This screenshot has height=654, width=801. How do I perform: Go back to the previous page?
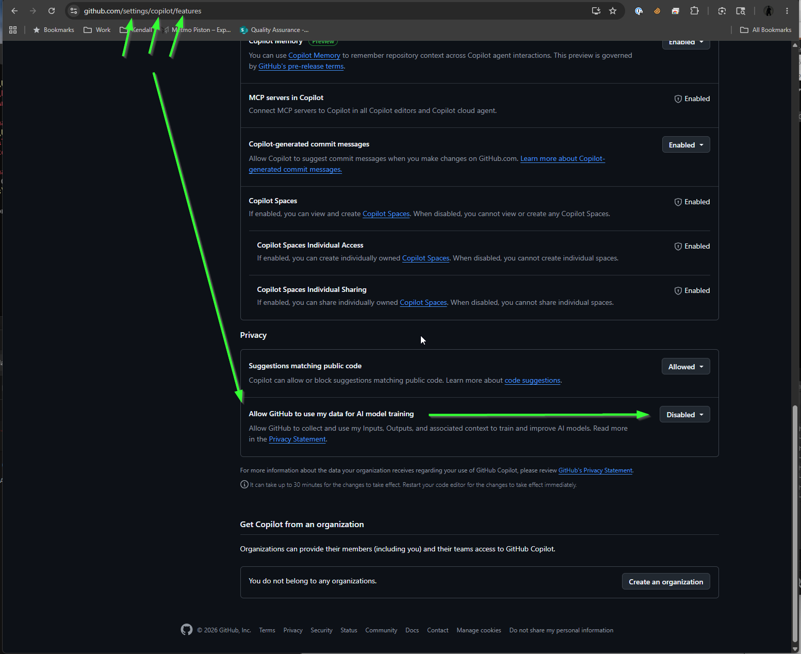pos(14,11)
